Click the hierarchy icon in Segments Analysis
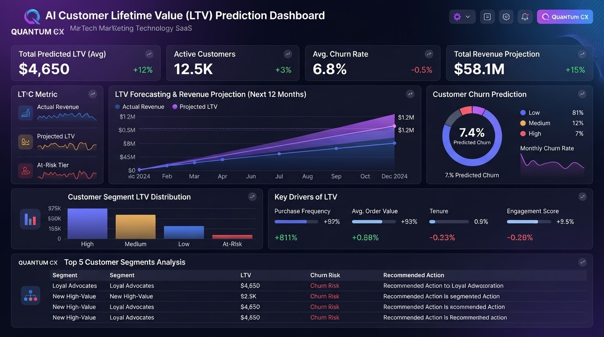 click(x=30, y=296)
